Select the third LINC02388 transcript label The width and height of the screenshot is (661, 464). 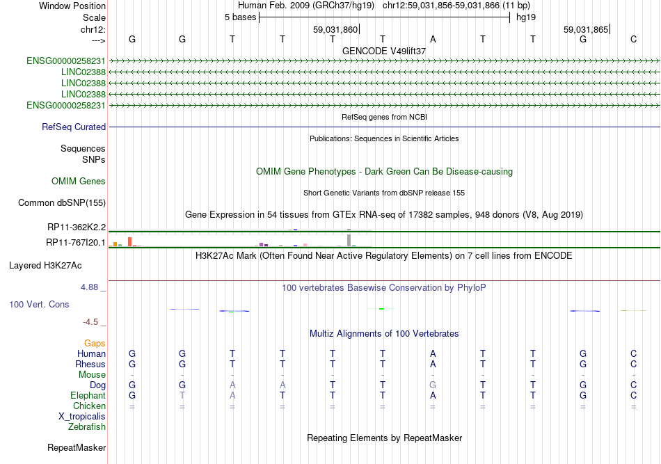83,94
